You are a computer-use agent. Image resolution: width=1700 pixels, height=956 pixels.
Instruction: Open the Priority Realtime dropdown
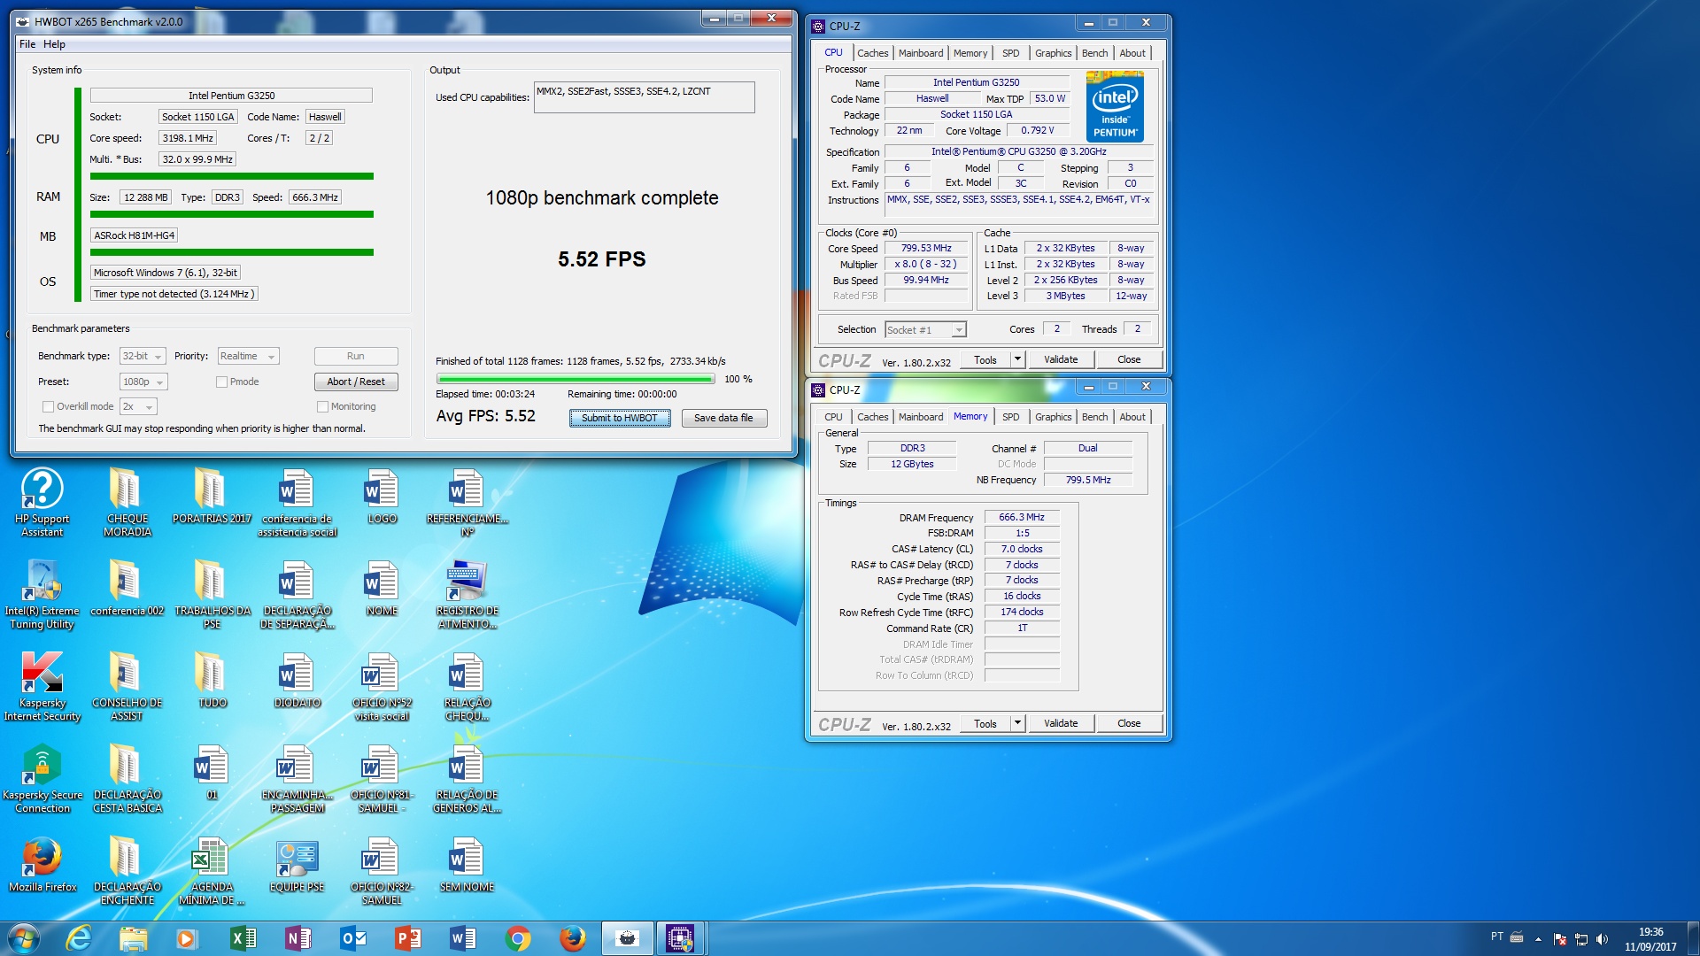[248, 357]
